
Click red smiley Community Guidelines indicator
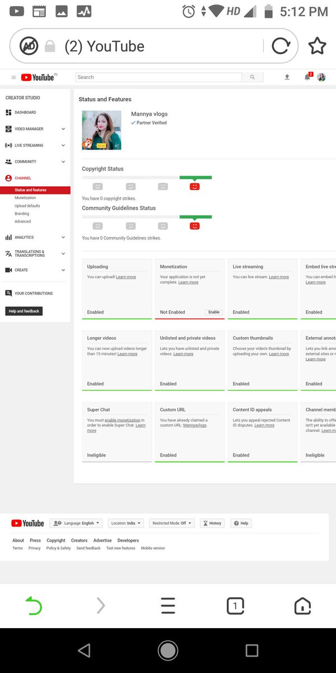[x=195, y=225]
